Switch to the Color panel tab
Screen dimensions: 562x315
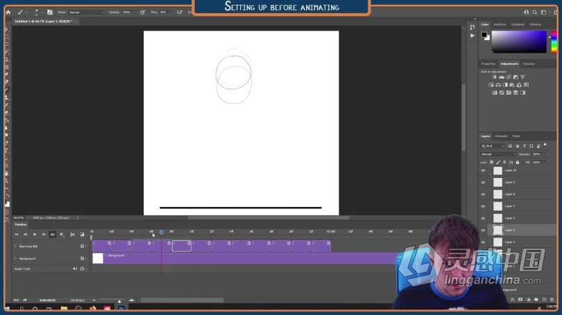pos(484,25)
